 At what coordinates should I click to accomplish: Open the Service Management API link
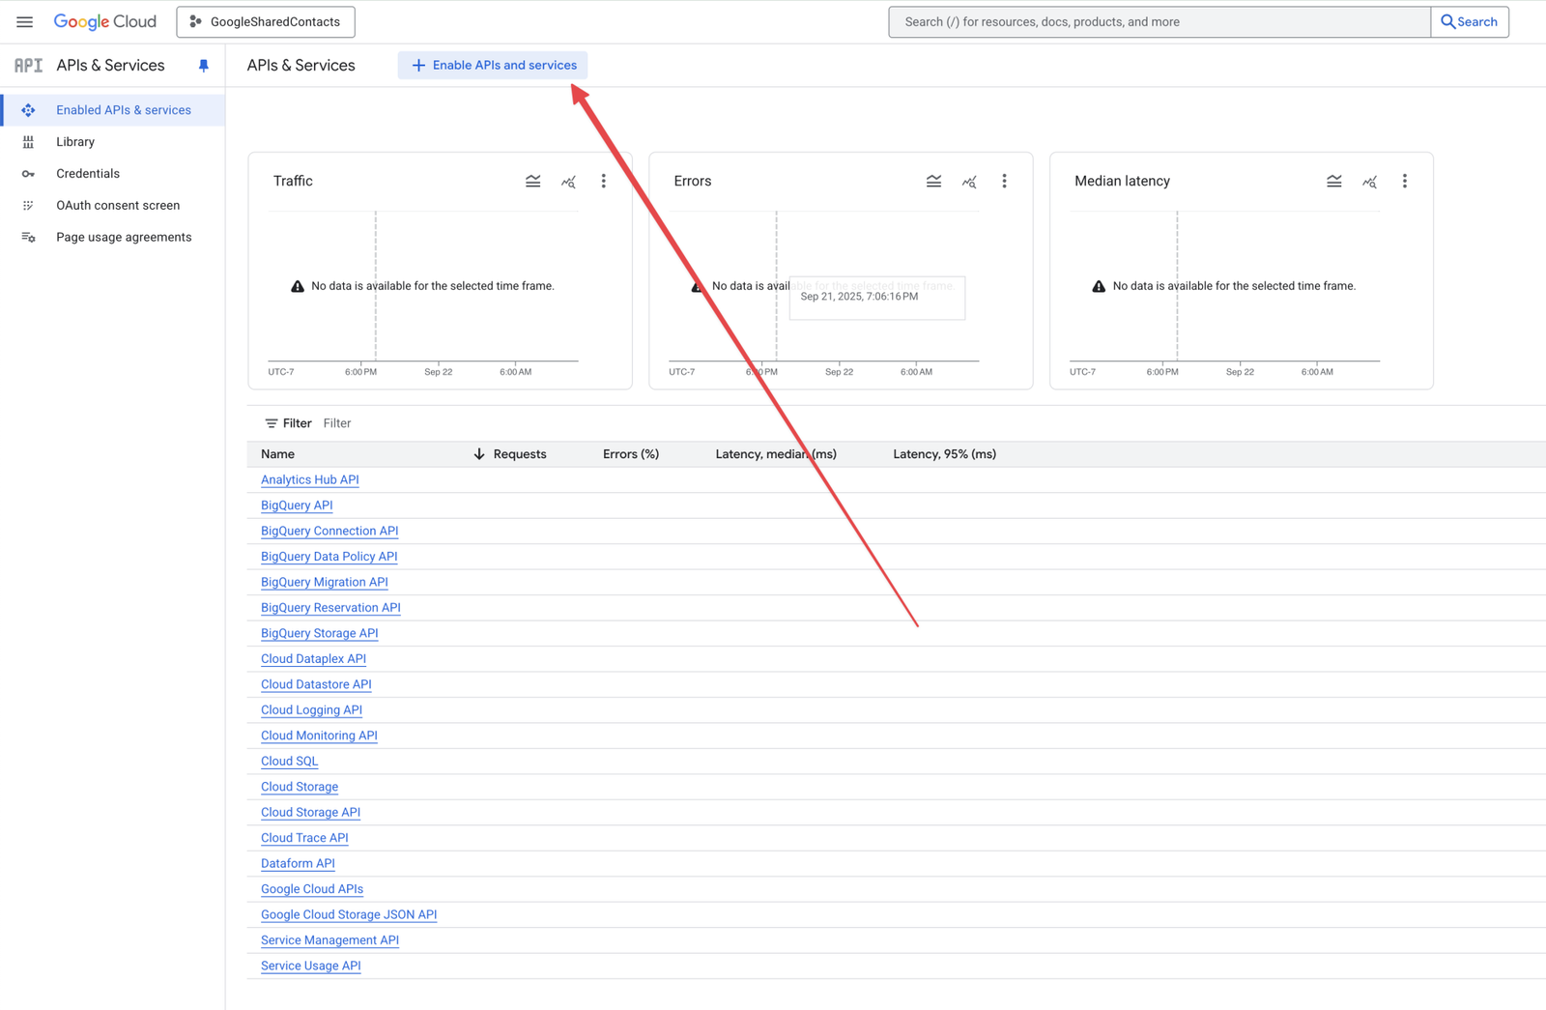click(x=329, y=941)
